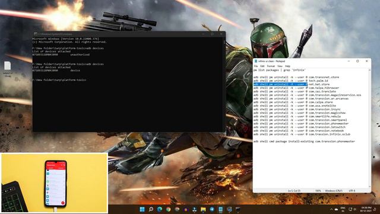Click line ending 'com.zaz.translate'
Screen dimensions: 380x214
click(x=294, y=92)
